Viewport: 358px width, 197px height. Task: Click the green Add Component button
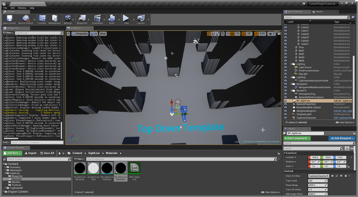click(x=297, y=138)
